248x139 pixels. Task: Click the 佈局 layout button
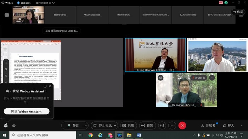coord(238,12)
